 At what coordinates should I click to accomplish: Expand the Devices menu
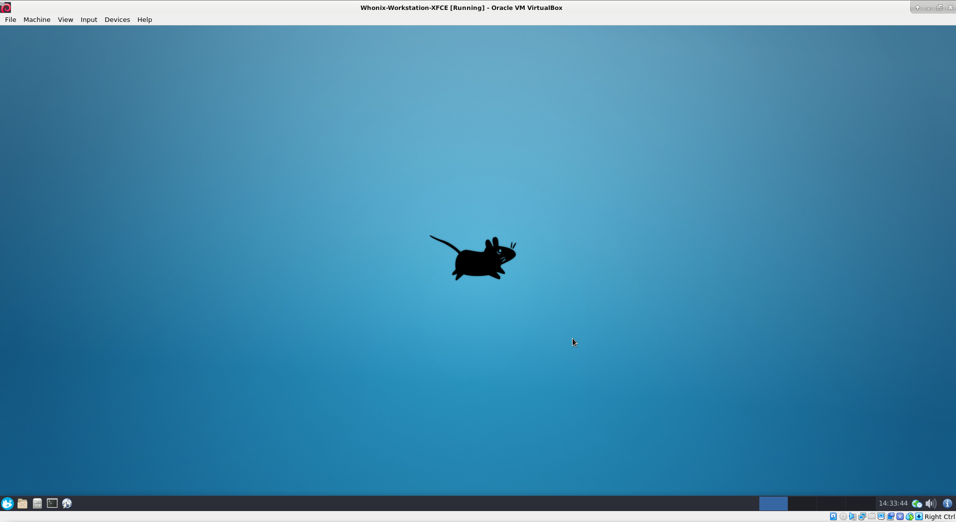pyautogui.click(x=117, y=19)
